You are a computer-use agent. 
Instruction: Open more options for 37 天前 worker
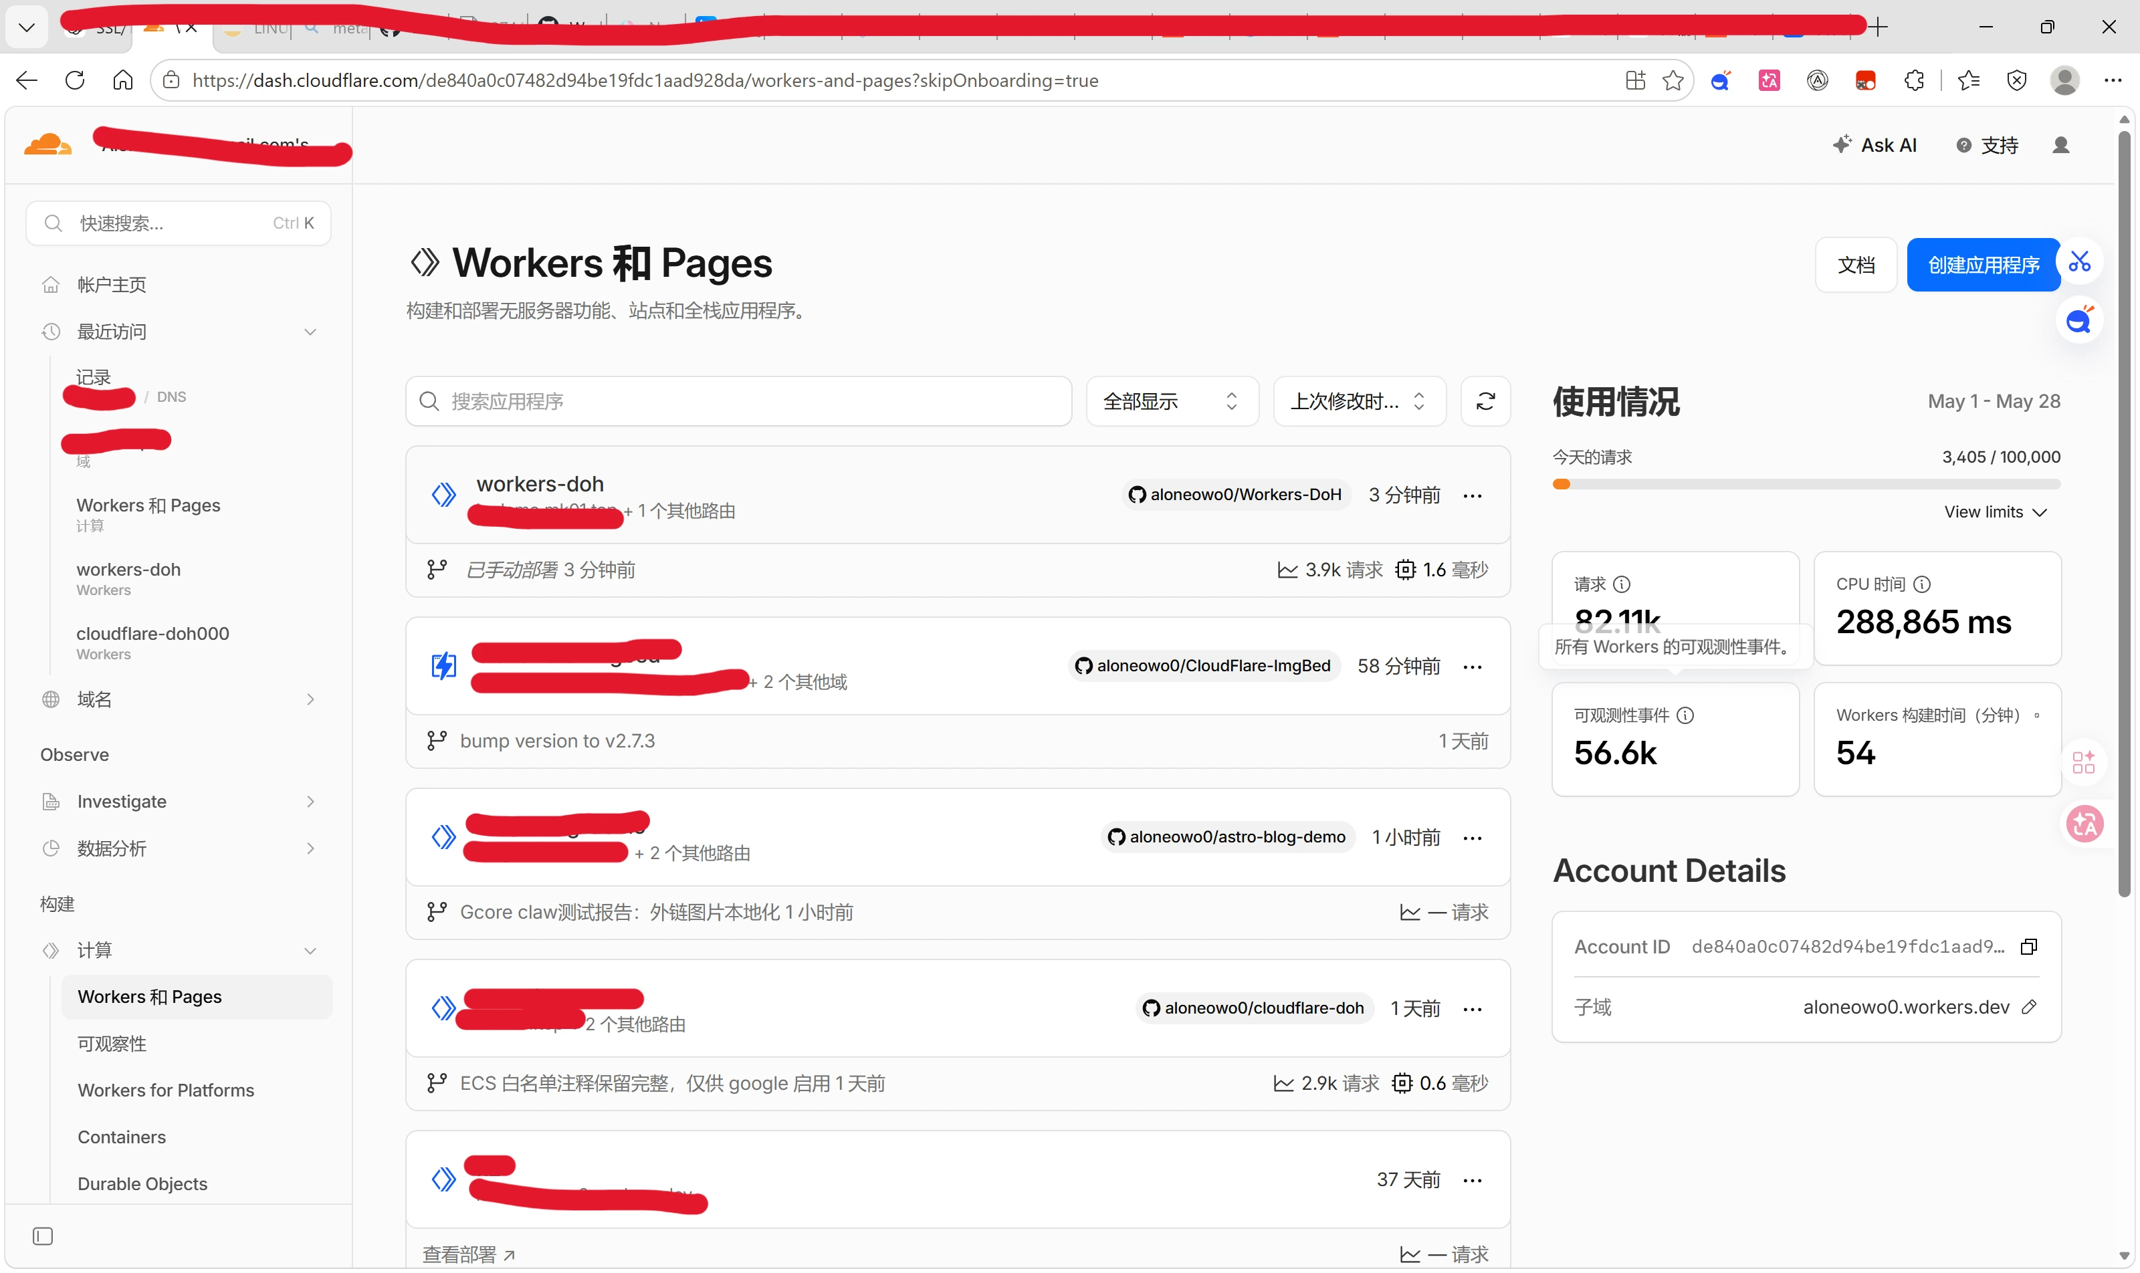click(x=1473, y=1180)
